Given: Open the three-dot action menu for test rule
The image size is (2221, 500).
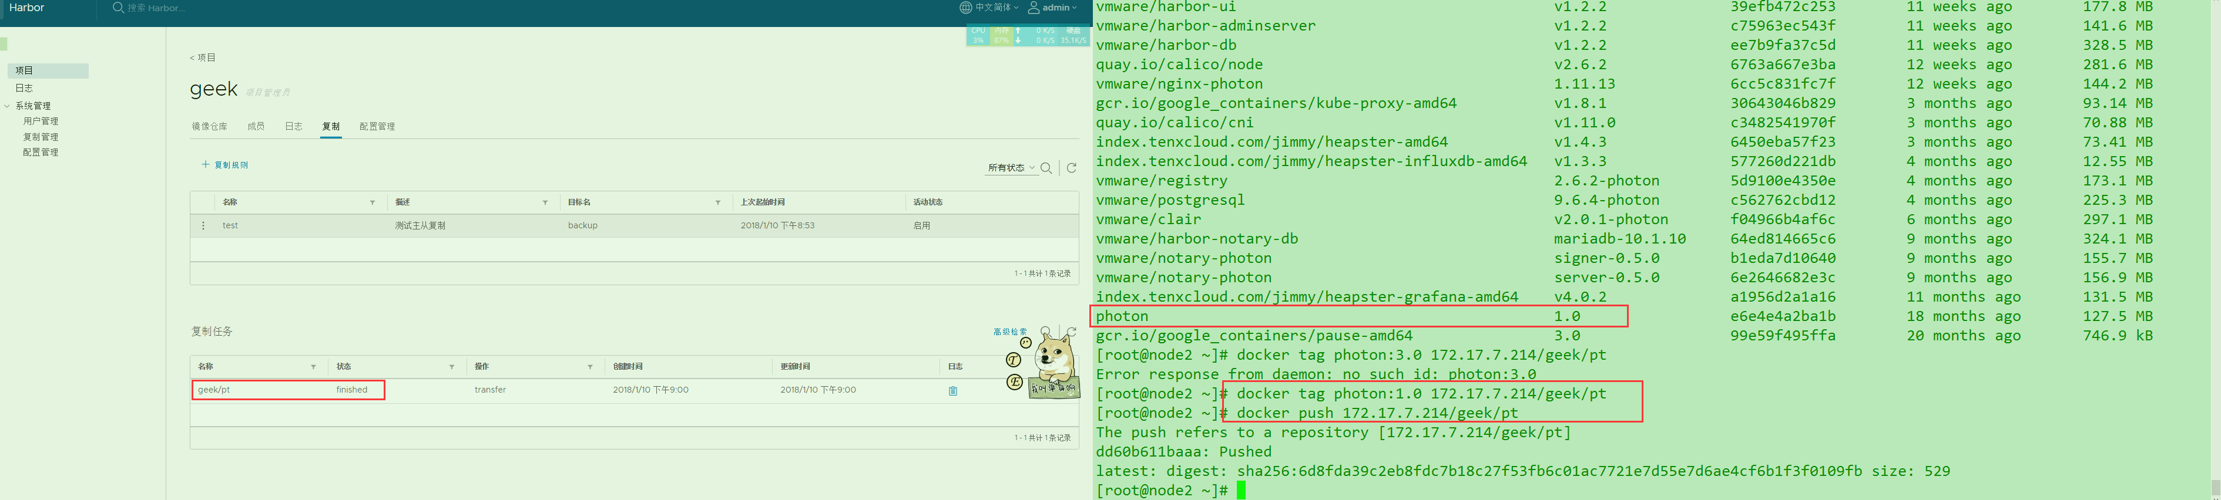Looking at the screenshot, I should tap(203, 225).
